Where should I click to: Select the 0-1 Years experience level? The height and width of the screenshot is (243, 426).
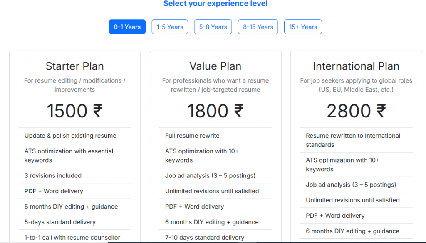pos(127,27)
